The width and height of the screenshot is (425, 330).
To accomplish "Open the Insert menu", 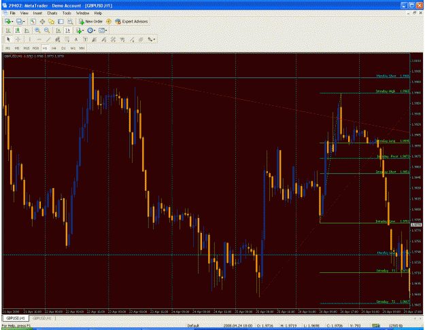I will (37, 13).
